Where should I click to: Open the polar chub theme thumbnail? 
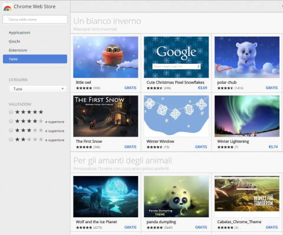pyautogui.click(x=247, y=57)
